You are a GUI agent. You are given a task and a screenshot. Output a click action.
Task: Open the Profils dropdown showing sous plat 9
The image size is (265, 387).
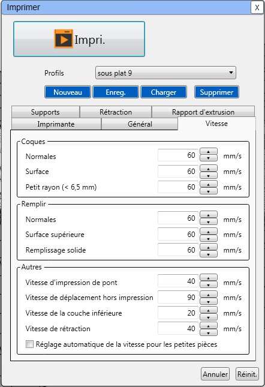165,73
